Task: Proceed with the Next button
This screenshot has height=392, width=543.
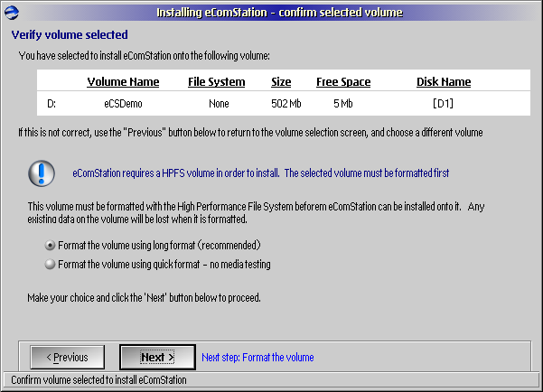Action: tap(157, 357)
